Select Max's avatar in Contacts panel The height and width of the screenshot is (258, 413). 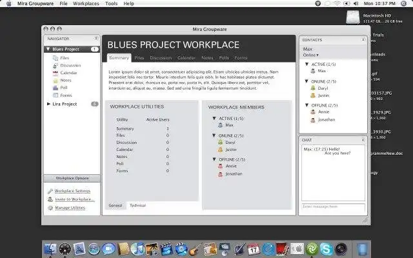click(313, 71)
